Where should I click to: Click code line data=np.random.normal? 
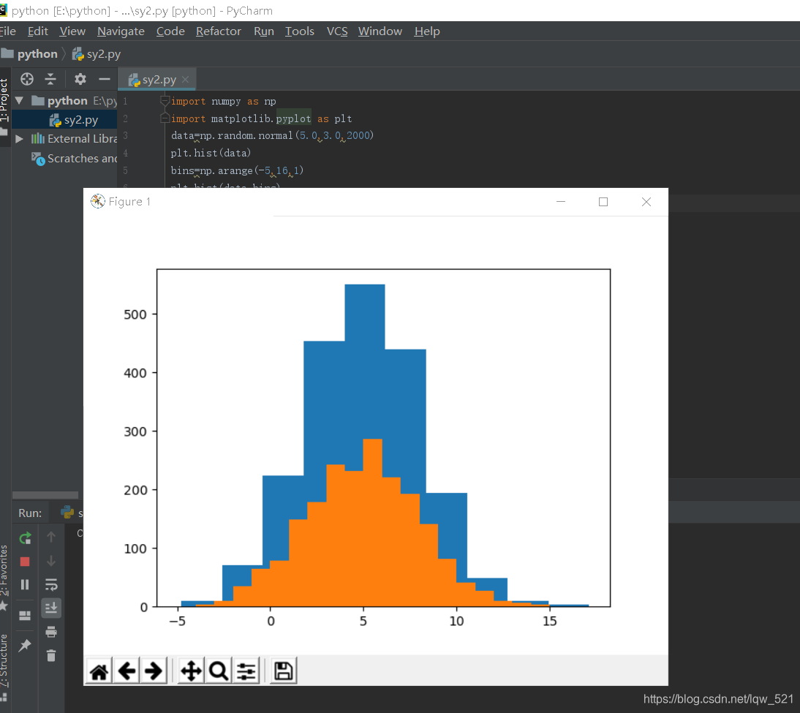pos(272,135)
